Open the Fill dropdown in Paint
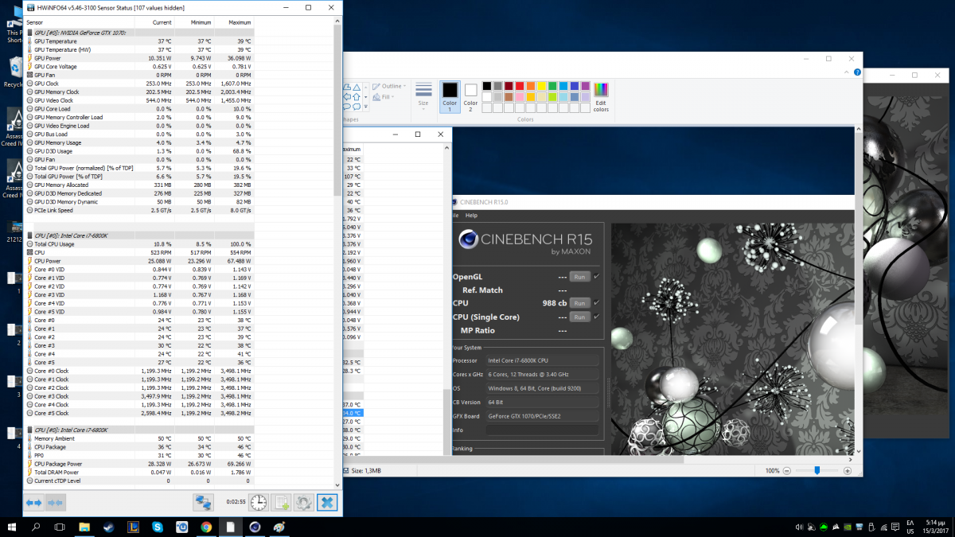Screen dimensions: 955x537 pyautogui.click(x=384, y=97)
